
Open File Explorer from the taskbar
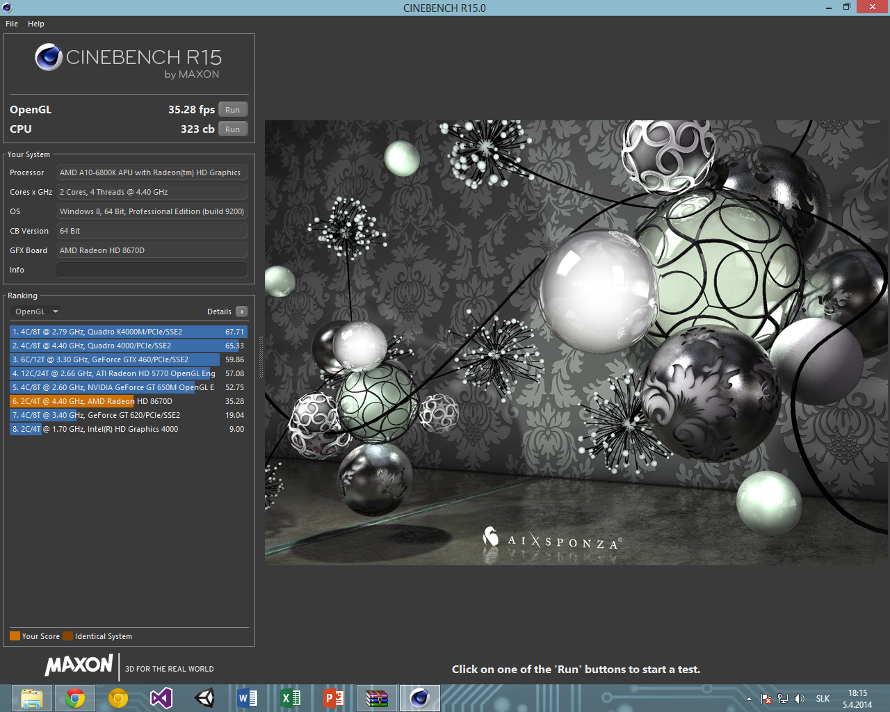(x=31, y=698)
